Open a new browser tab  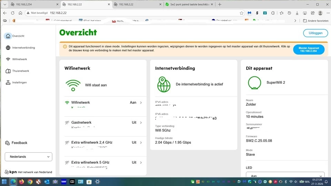(220, 4)
